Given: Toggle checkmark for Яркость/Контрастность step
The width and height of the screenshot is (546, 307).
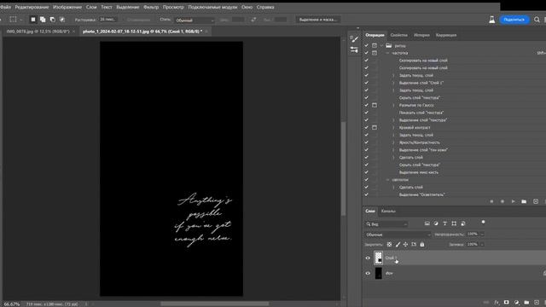Looking at the screenshot, I should pos(366,142).
